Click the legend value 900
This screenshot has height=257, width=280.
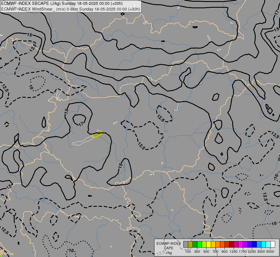pos(225,252)
